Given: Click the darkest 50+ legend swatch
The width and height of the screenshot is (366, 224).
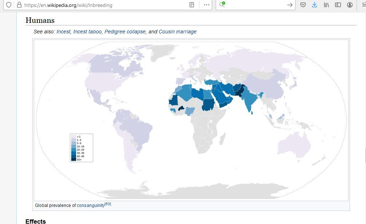Looking at the screenshot, I should 73,159.
